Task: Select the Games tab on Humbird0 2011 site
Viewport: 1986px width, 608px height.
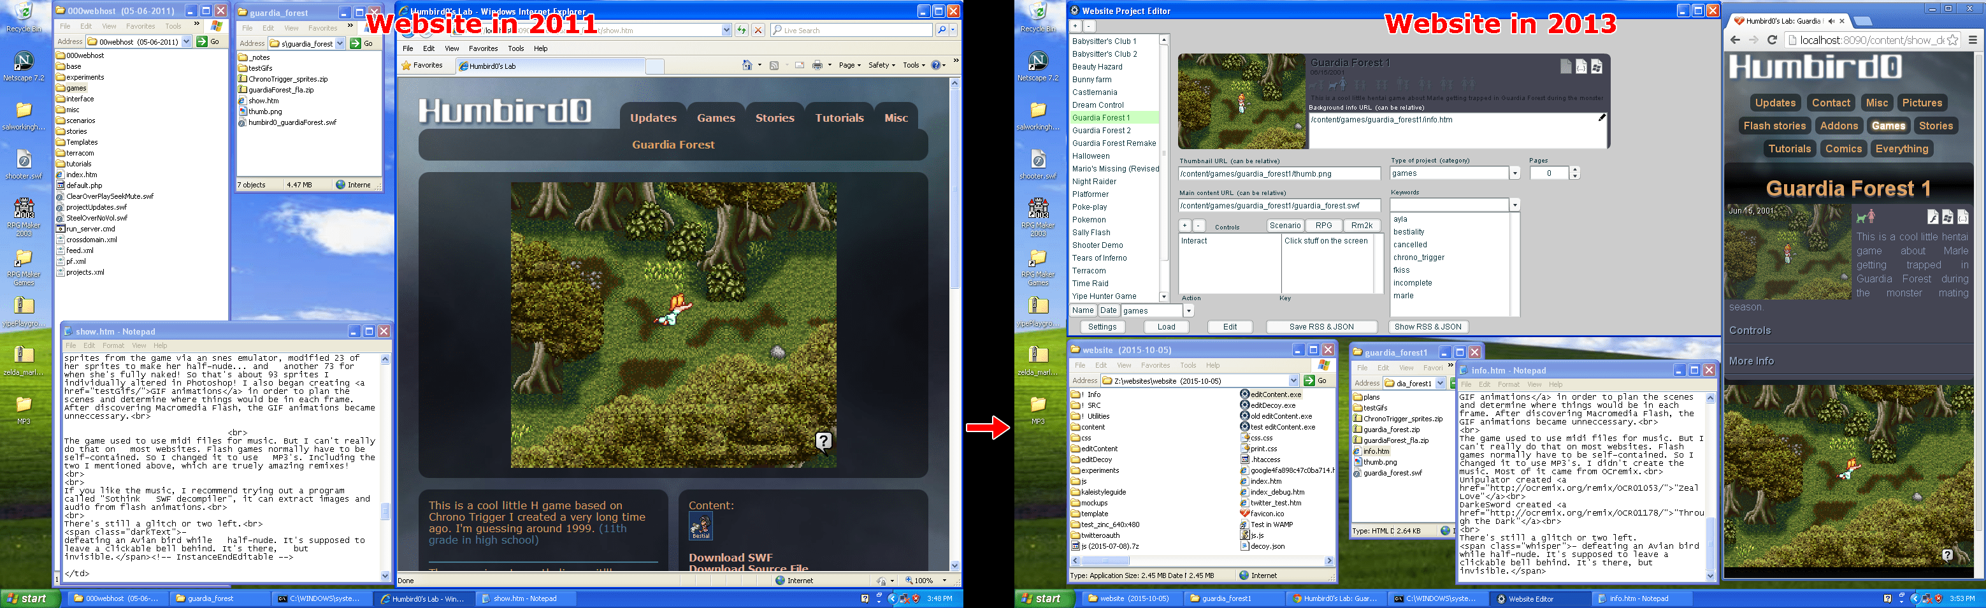Action: click(x=716, y=117)
